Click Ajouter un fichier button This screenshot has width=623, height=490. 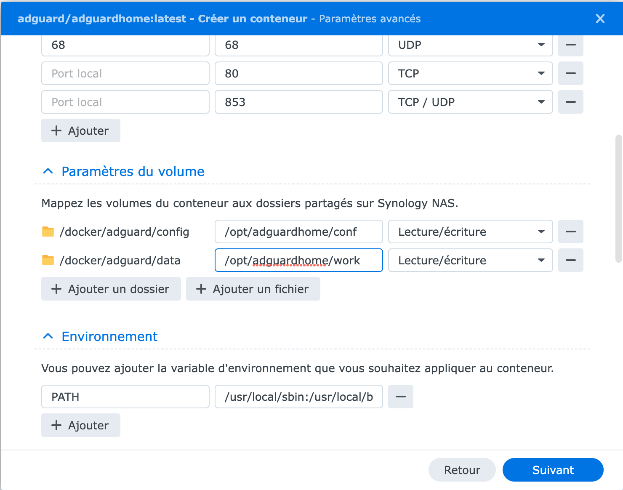coord(253,289)
